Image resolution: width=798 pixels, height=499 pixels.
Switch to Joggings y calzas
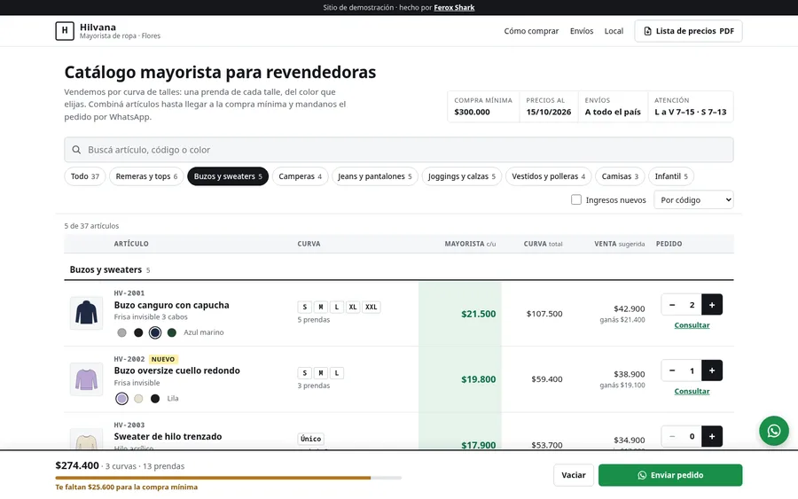(462, 176)
